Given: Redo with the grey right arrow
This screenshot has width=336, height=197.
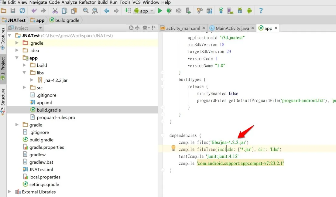Looking at the screenshot, I should click(x=43, y=11).
